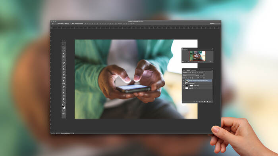Select the Crop tool
278x156 pixels.
pos(64,57)
